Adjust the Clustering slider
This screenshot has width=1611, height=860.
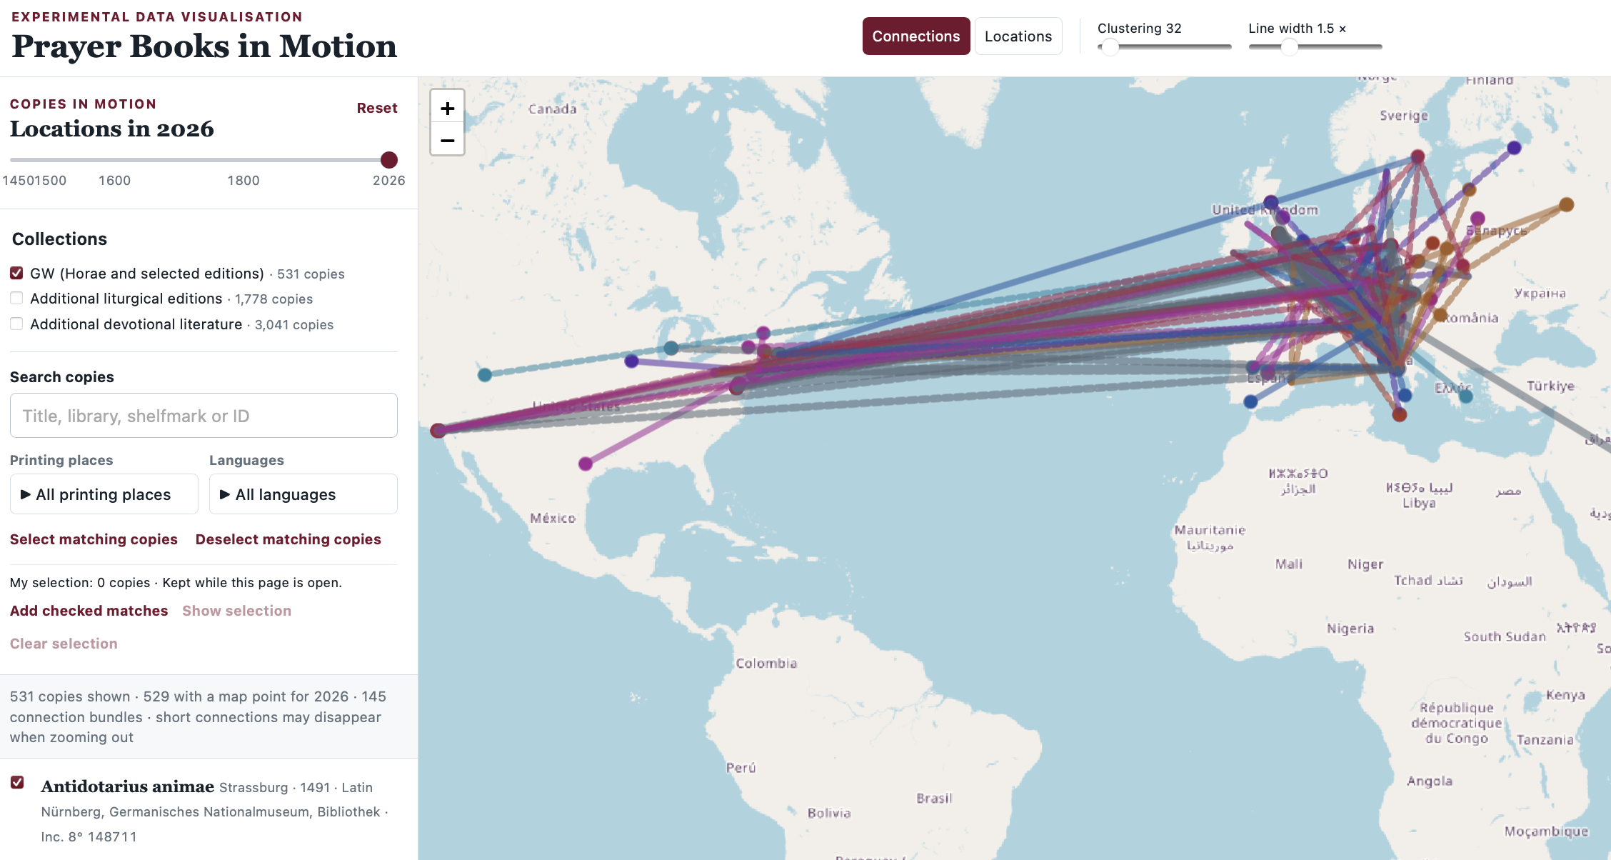pyautogui.click(x=1164, y=47)
